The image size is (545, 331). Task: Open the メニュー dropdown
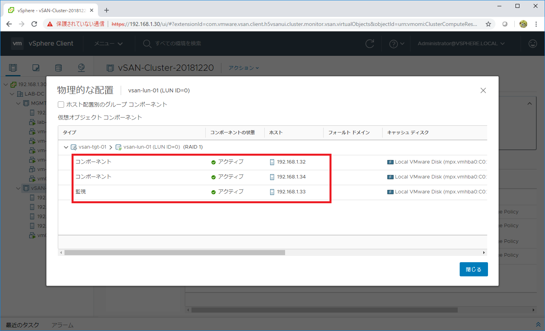coord(109,44)
